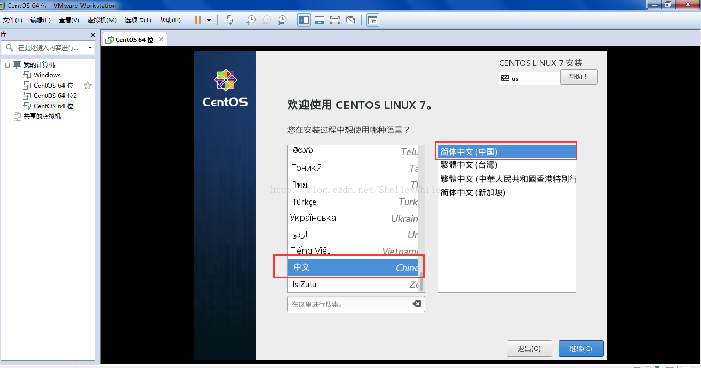The width and height of the screenshot is (701, 368).
Task: Close the library panel with its X
Action: pyautogui.click(x=93, y=35)
